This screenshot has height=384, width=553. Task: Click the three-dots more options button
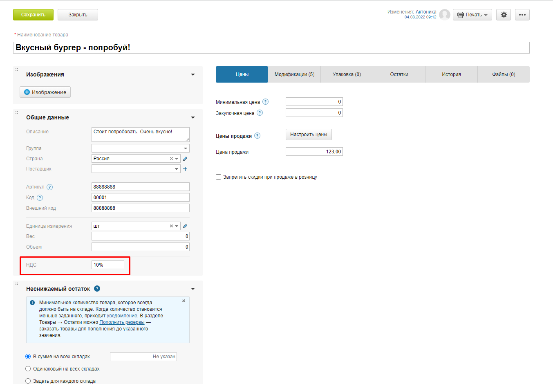coord(522,15)
